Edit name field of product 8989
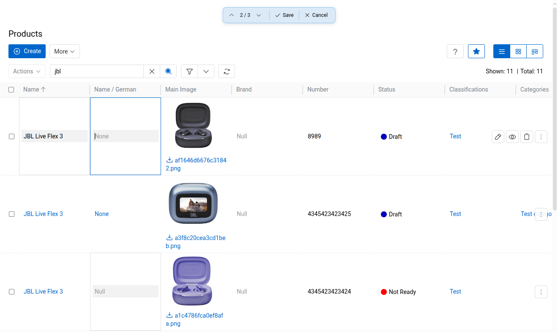This screenshot has height=332, width=558. tap(55, 136)
